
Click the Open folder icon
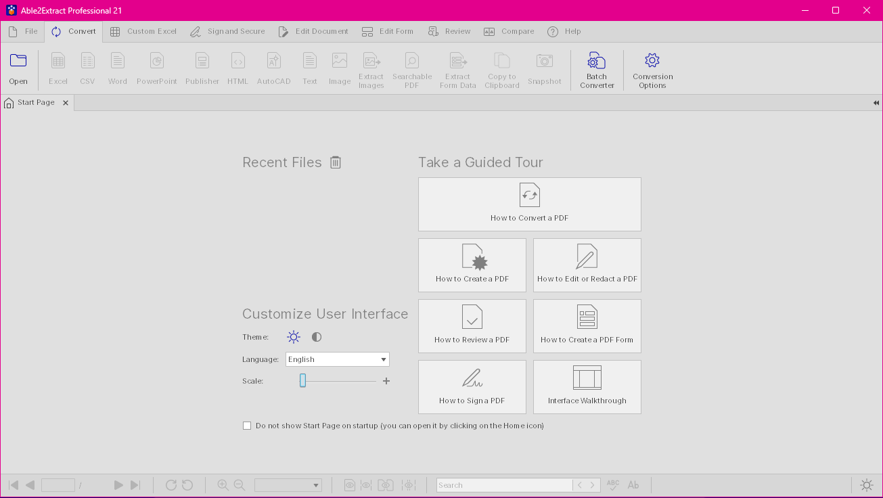tap(18, 61)
